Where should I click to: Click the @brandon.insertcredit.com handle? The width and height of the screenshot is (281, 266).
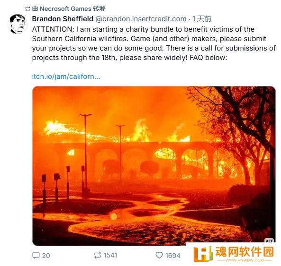click(141, 19)
